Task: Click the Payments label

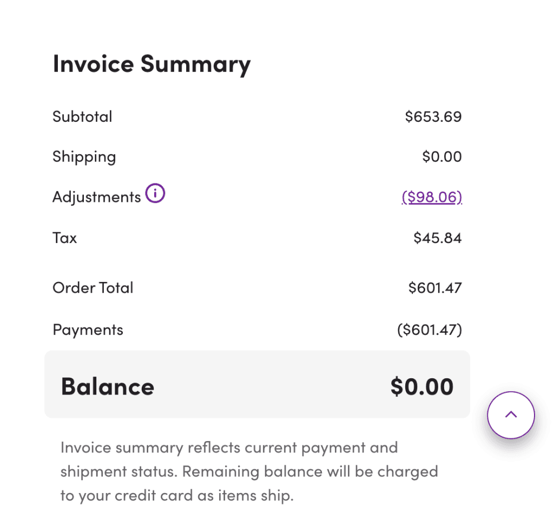Action: pos(88,330)
